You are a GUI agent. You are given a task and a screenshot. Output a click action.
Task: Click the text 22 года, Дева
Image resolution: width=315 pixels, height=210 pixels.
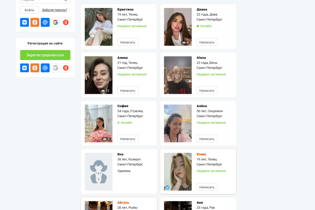pos(207,14)
